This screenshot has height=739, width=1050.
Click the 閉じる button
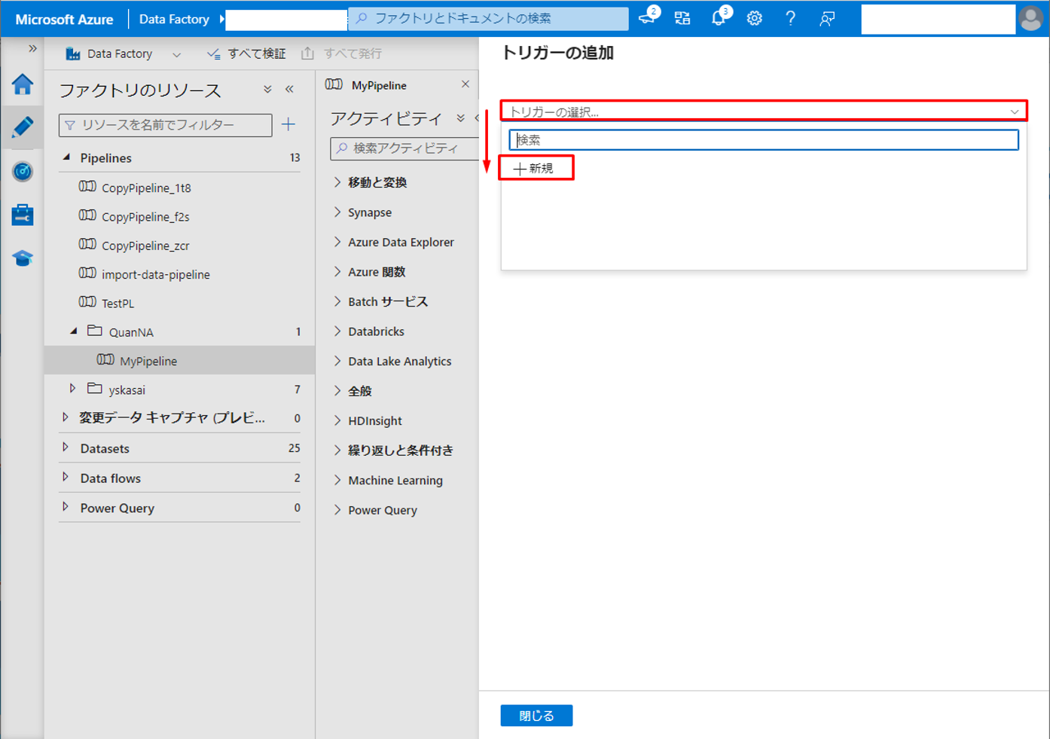[536, 716]
